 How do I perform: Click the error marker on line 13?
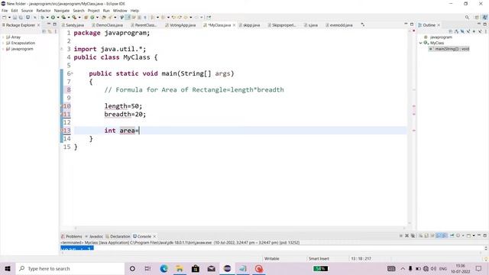[x=62, y=131]
